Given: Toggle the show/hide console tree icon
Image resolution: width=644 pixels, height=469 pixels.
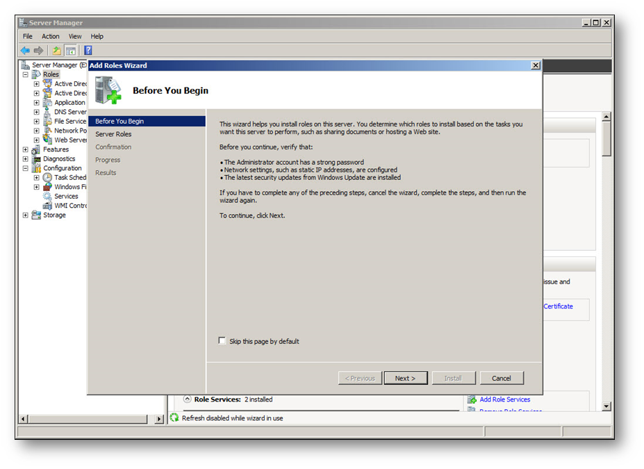Looking at the screenshot, I should point(71,50).
